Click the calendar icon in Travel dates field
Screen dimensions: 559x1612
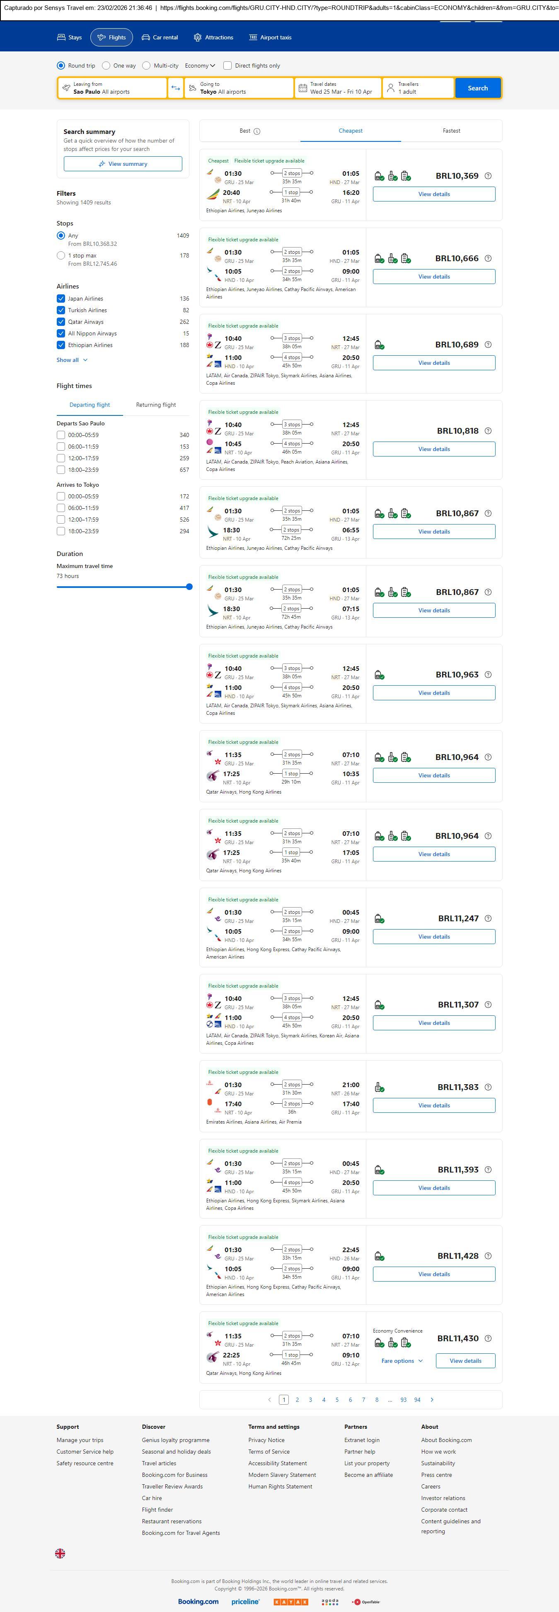point(302,88)
